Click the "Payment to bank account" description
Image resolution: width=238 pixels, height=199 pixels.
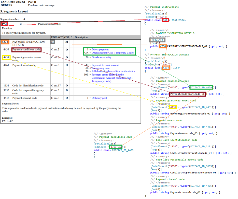click(x=105, y=65)
